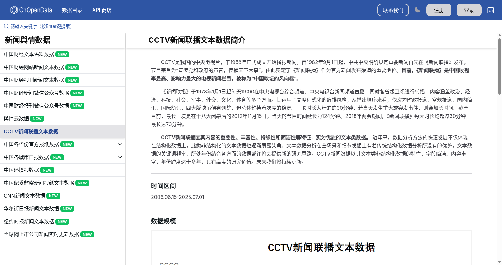Open 华尔街日报新闻文本数据 entry

[62, 209]
